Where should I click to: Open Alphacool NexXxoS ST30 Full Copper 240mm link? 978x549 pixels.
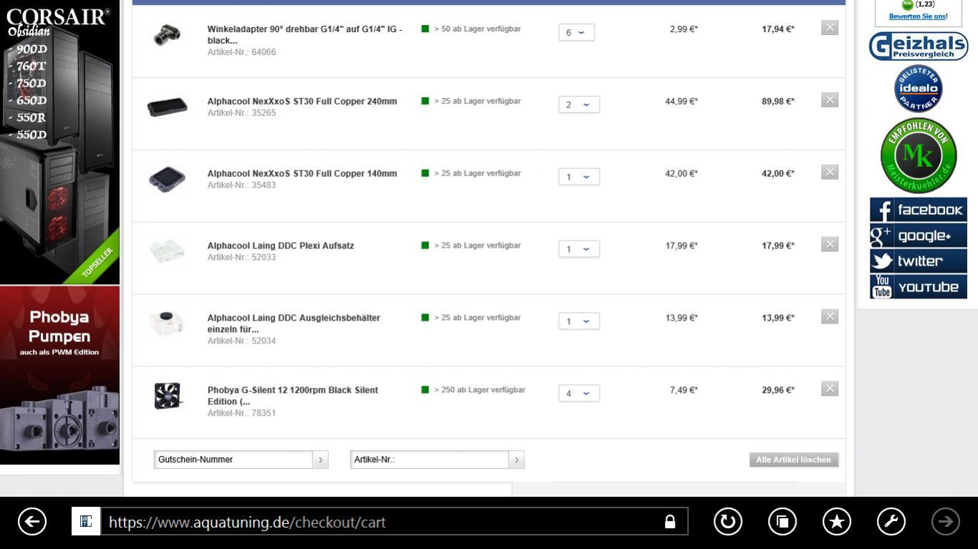[302, 102]
